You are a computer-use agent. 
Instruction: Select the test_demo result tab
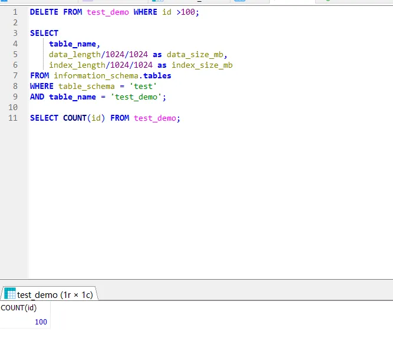tap(54, 294)
